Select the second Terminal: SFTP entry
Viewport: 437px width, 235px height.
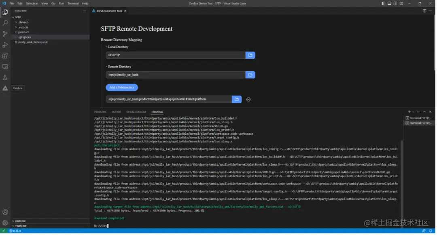[419, 123]
